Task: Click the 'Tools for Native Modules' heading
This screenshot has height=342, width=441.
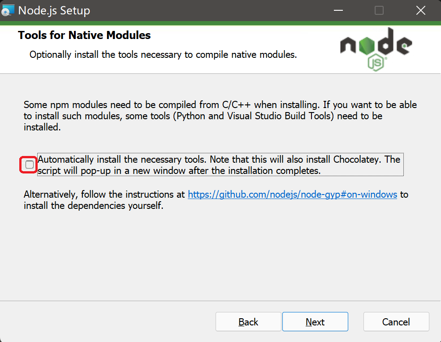Action: click(x=84, y=35)
